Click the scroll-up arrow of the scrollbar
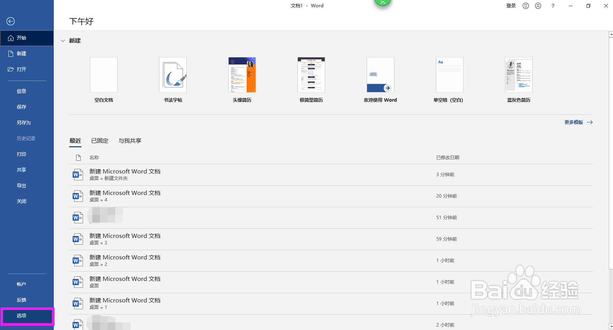This screenshot has width=613, height=330. pyautogui.click(x=611, y=35)
